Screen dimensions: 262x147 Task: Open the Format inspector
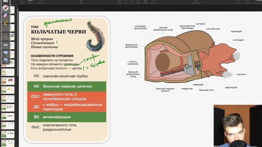pyautogui.click(x=238, y=2)
